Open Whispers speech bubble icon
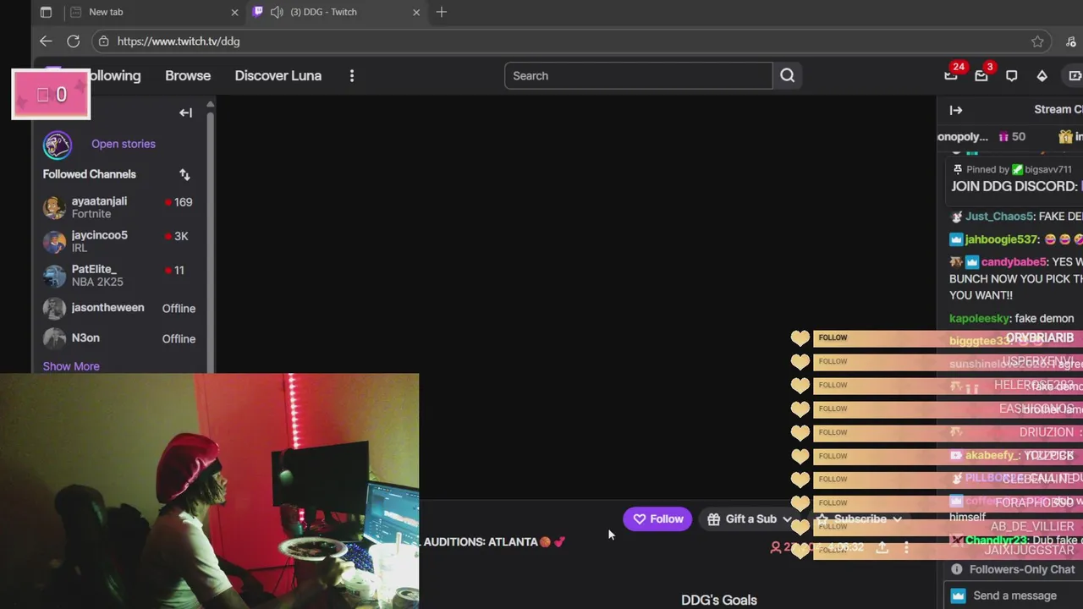The width and height of the screenshot is (1083, 609). 1012,75
